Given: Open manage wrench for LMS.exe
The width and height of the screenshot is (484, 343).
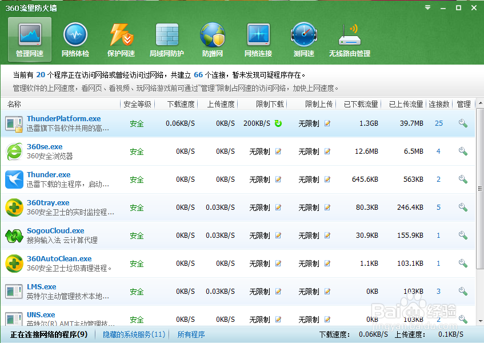Looking at the screenshot, I should tap(463, 291).
